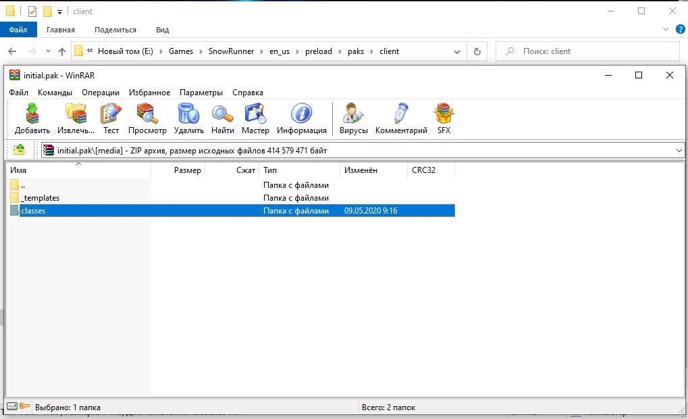This screenshot has width=688, height=419.
Task: Select the _templates folder
Action: (40, 198)
